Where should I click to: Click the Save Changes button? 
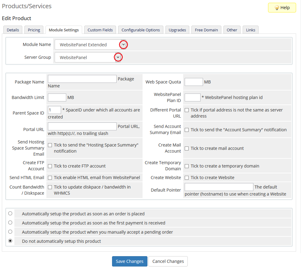click(129, 261)
